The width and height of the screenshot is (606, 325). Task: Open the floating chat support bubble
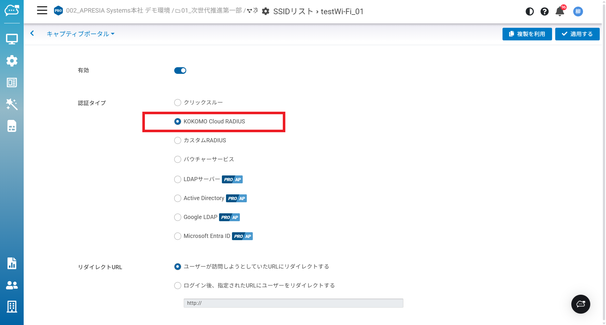(x=581, y=304)
